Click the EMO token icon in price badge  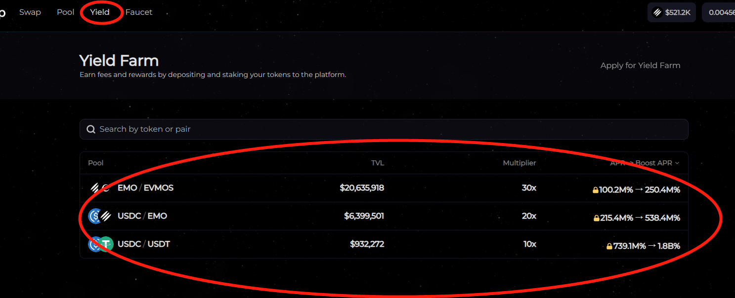click(x=657, y=12)
